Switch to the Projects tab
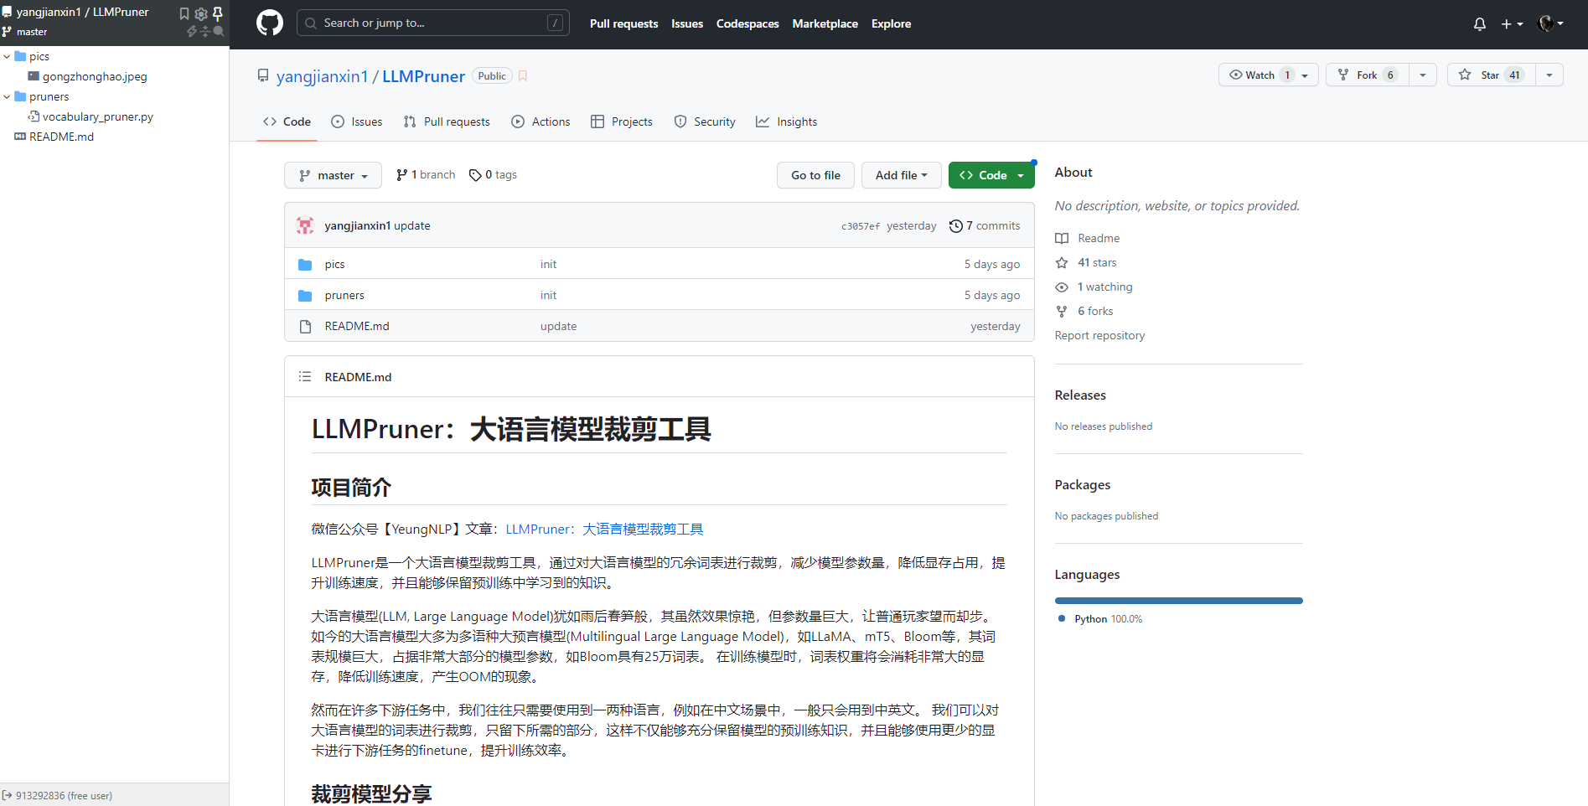The height and width of the screenshot is (806, 1588). (622, 121)
